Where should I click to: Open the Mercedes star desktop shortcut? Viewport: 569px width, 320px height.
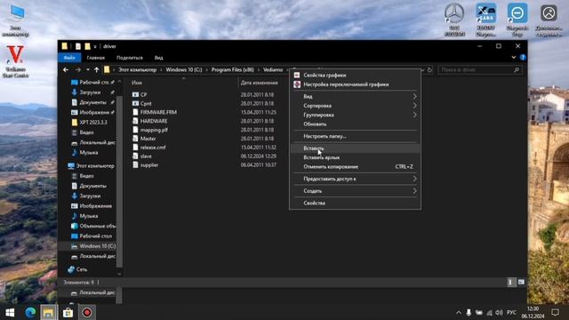pyautogui.click(x=454, y=20)
